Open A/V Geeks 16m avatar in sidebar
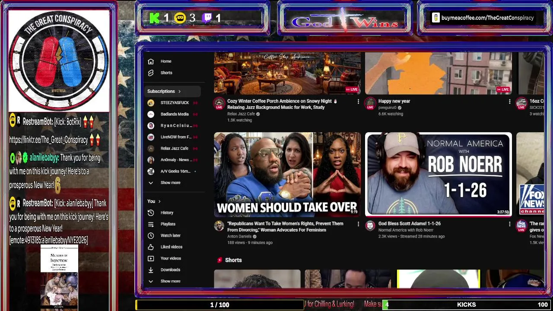 pyautogui.click(x=151, y=171)
